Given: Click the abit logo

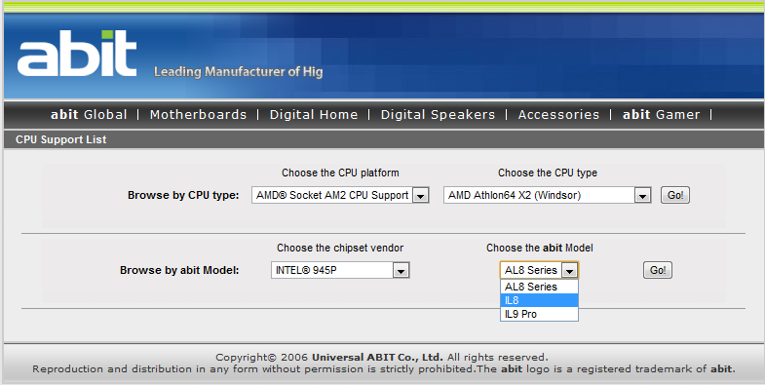Looking at the screenshot, I should click(77, 54).
